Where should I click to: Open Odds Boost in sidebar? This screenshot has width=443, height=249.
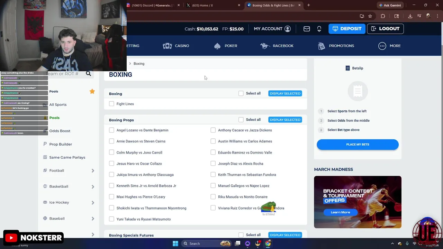tap(60, 131)
